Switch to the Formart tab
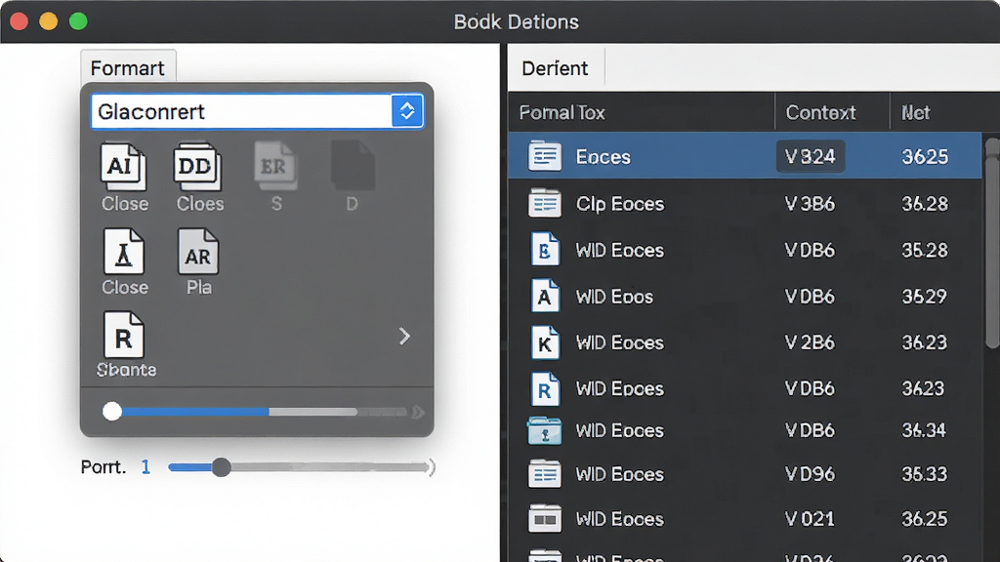Image resolution: width=1000 pixels, height=562 pixels. tap(128, 67)
